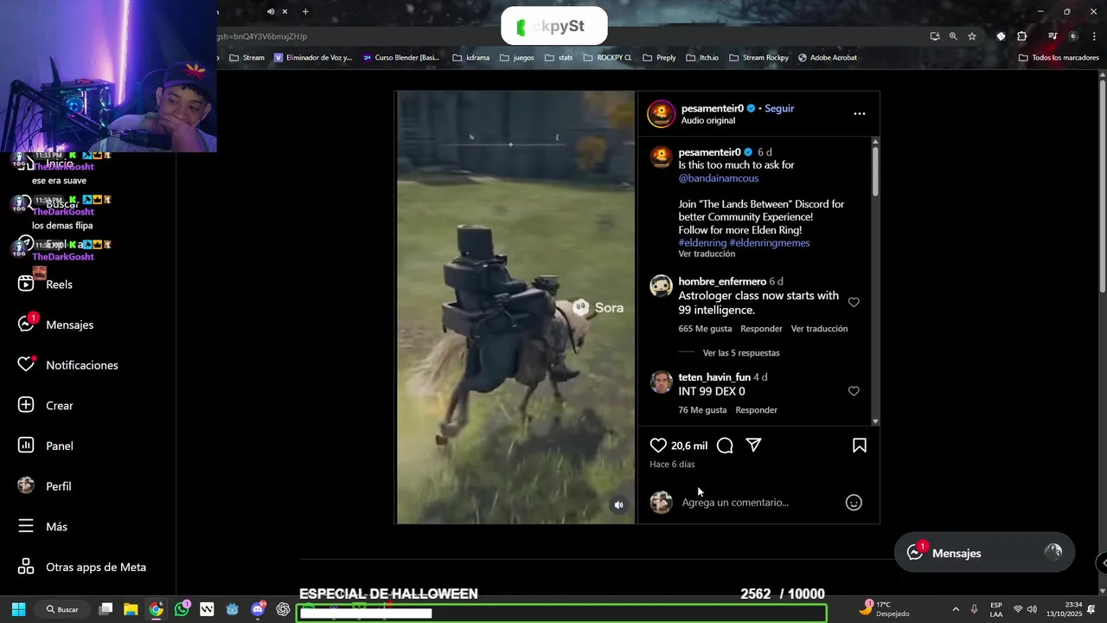The height and width of the screenshot is (623, 1107).
Task: Show hidden system tray icons
Action: pyautogui.click(x=956, y=609)
